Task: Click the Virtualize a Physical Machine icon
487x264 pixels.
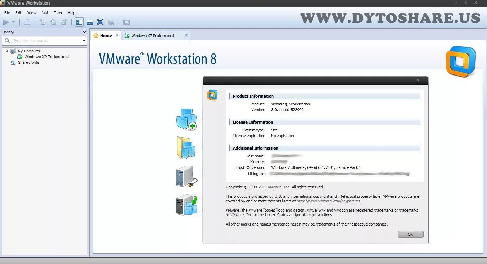Action: click(186, 205)
